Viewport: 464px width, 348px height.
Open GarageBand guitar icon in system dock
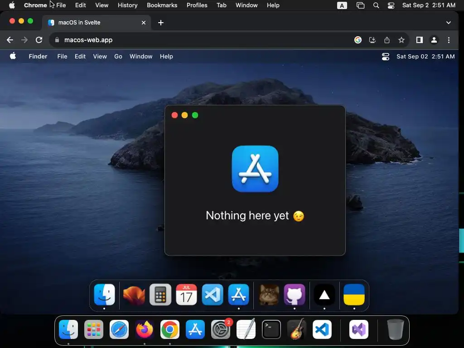[x=297, y=329]
